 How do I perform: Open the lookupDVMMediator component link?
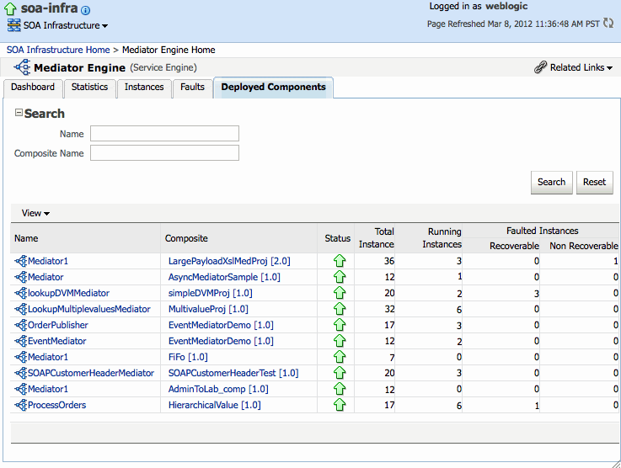pos(68,293)
